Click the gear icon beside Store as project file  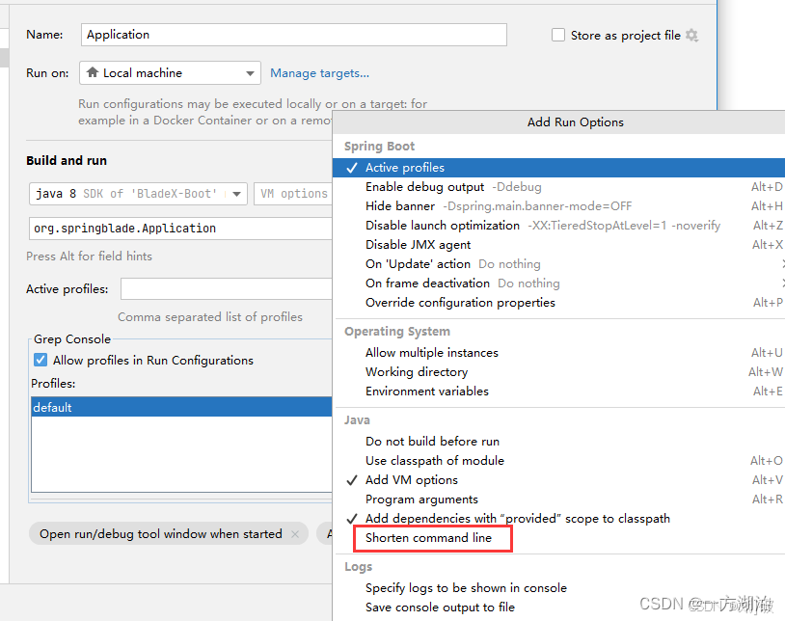click(x=691, y=36)
